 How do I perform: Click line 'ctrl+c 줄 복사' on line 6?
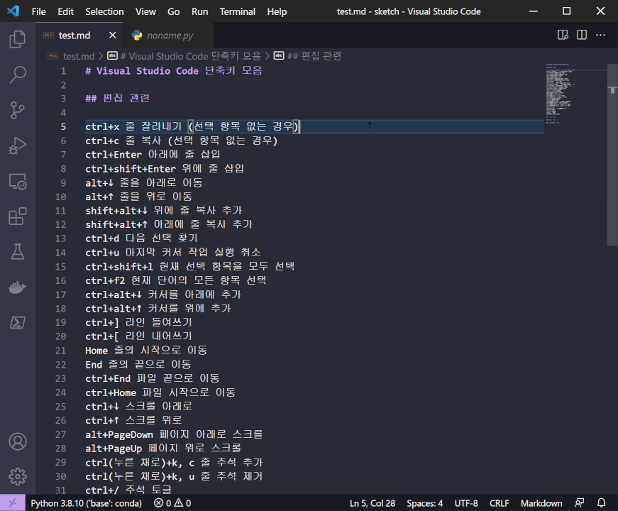click(123, 141)
